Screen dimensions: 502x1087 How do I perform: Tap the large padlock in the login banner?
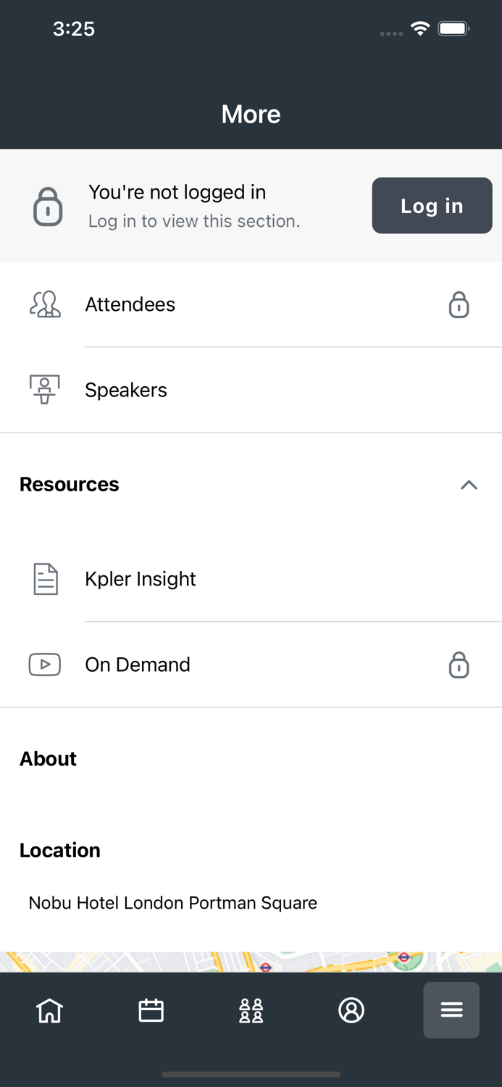tap(46, 206)
